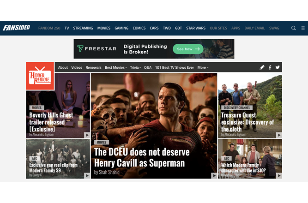Open the FANDOM 250 menu item
The width and height of the screenshot is (308, 203).
[49, 28]
